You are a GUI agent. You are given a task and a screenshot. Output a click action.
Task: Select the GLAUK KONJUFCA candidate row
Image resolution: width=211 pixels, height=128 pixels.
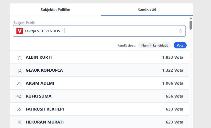[x=99, y=70]
